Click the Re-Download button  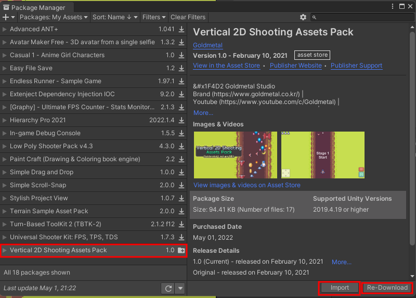tap(387, 288)
